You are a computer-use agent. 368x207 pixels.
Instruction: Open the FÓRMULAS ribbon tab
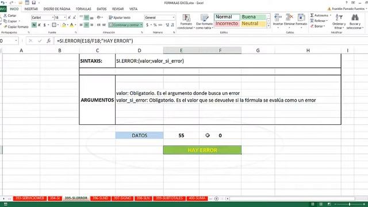[x=83, y=9]
